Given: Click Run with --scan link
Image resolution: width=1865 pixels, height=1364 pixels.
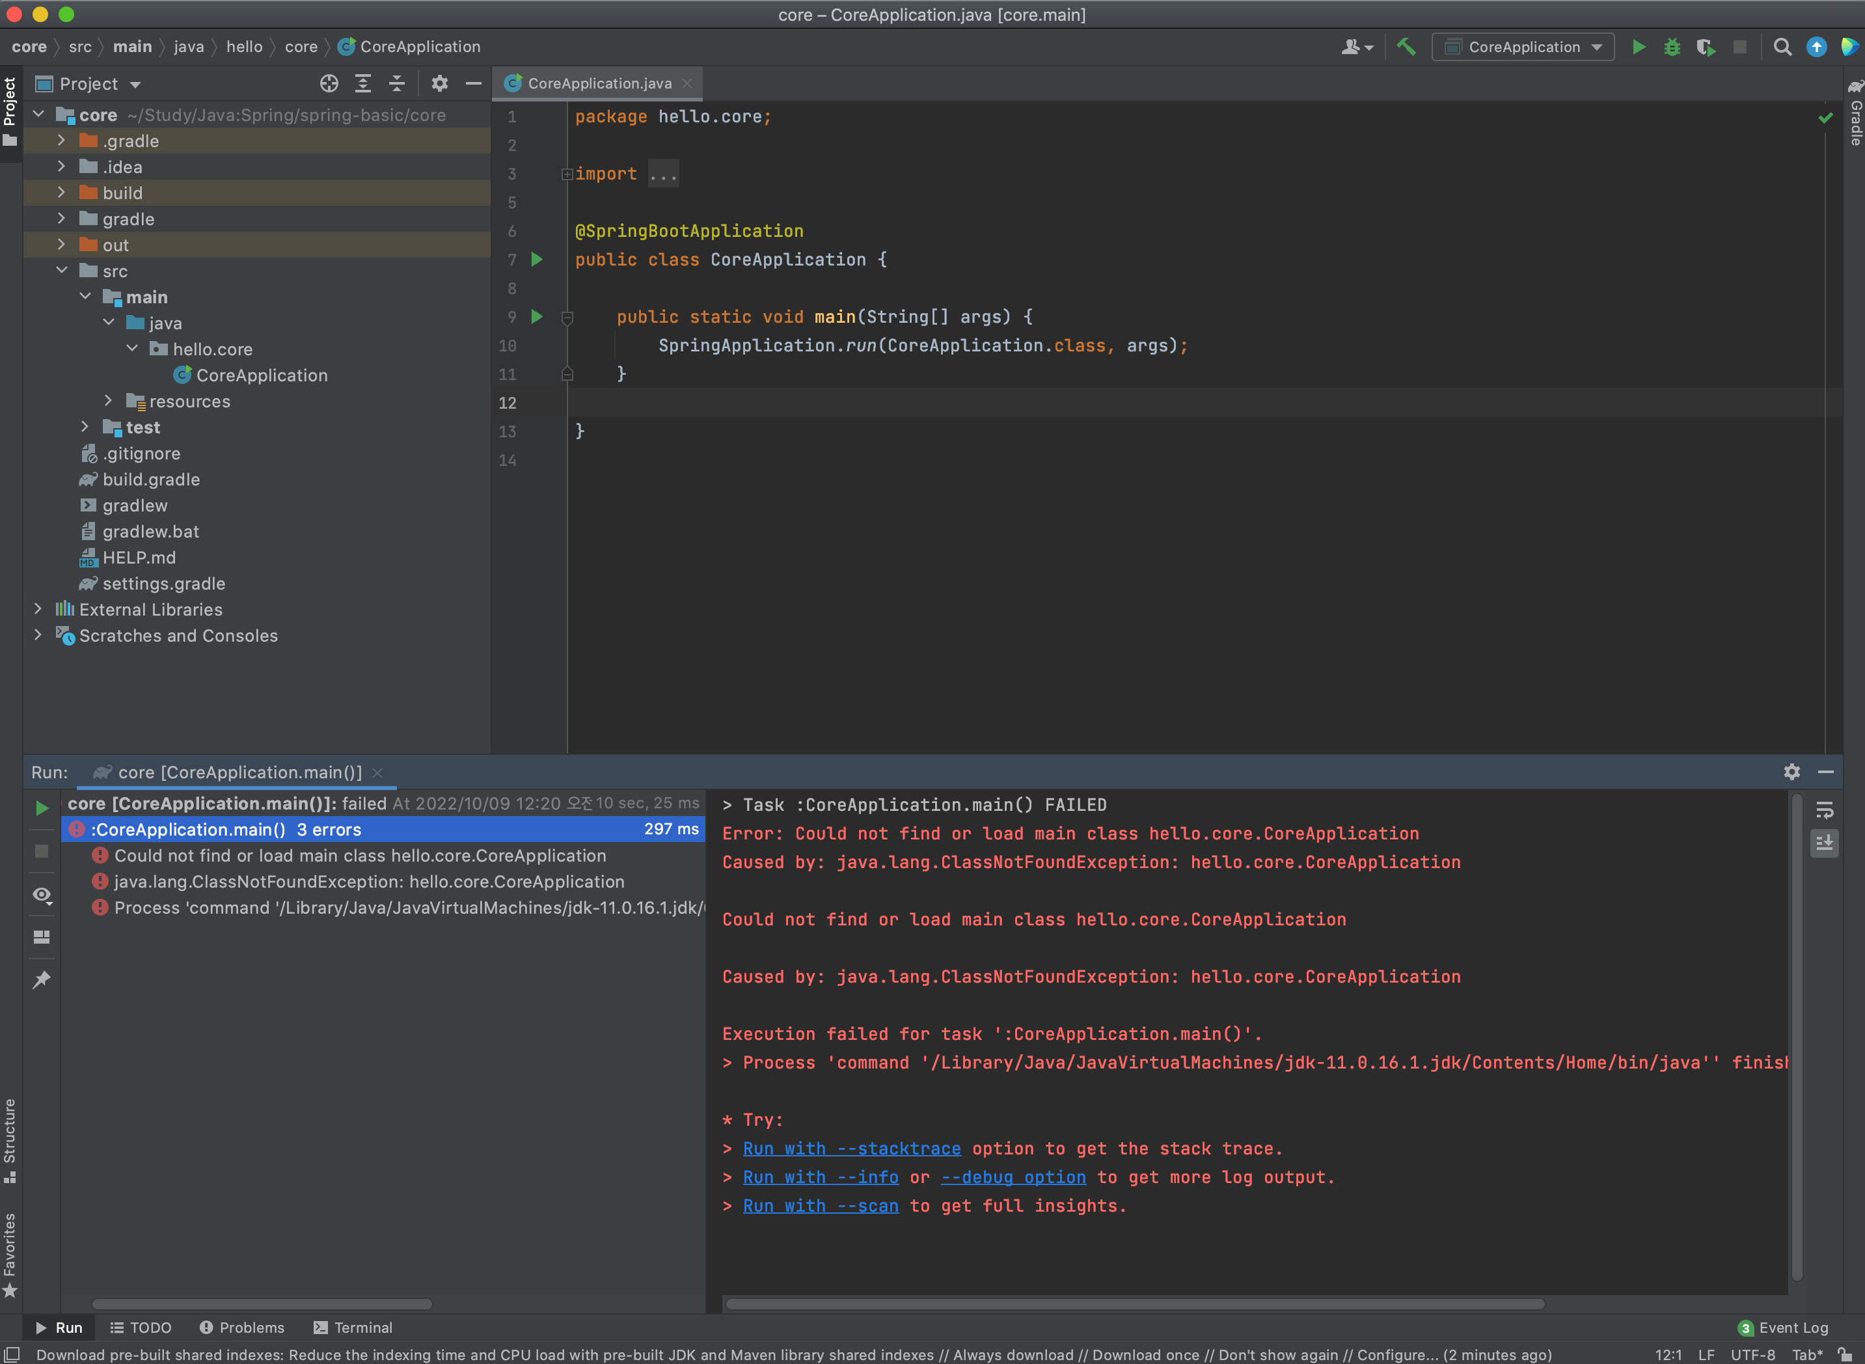Looking at the screenshot, I should (x=821, y=1205).
